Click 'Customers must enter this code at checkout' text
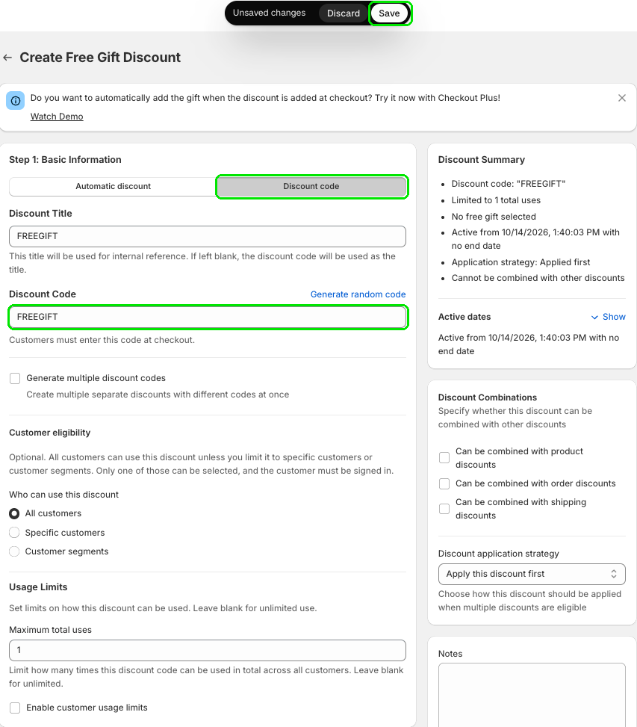This screenshot has width=637, height=727. [x=102, y=340]
